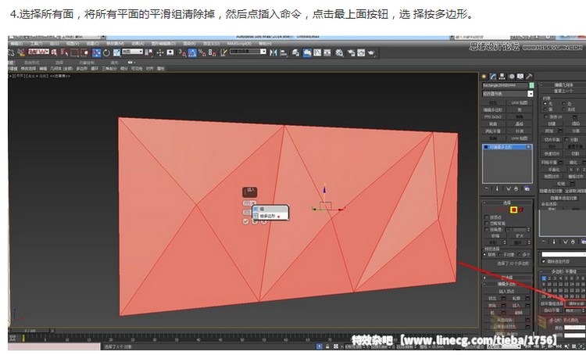
Task: Click the vertex 颜色 color swatch
Action: [575, 328]
